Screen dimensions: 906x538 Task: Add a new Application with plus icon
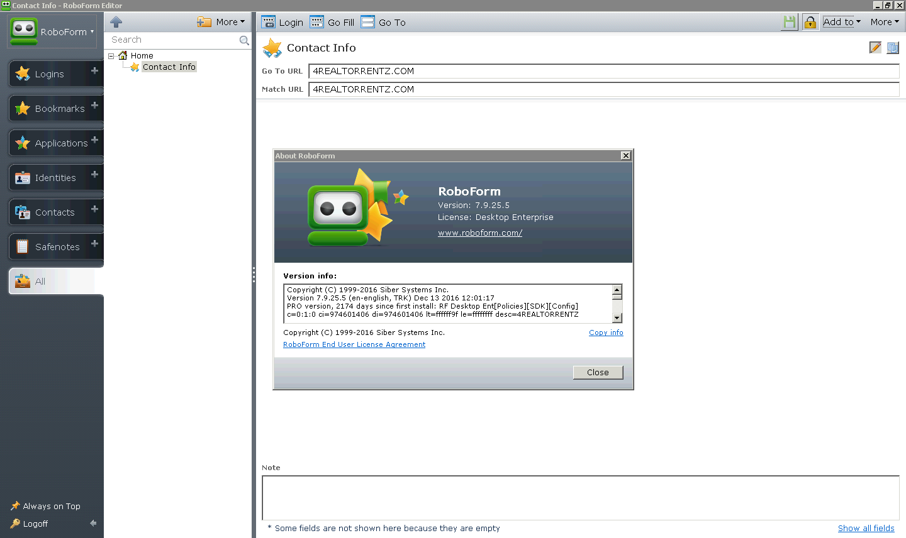click(95, 140)
